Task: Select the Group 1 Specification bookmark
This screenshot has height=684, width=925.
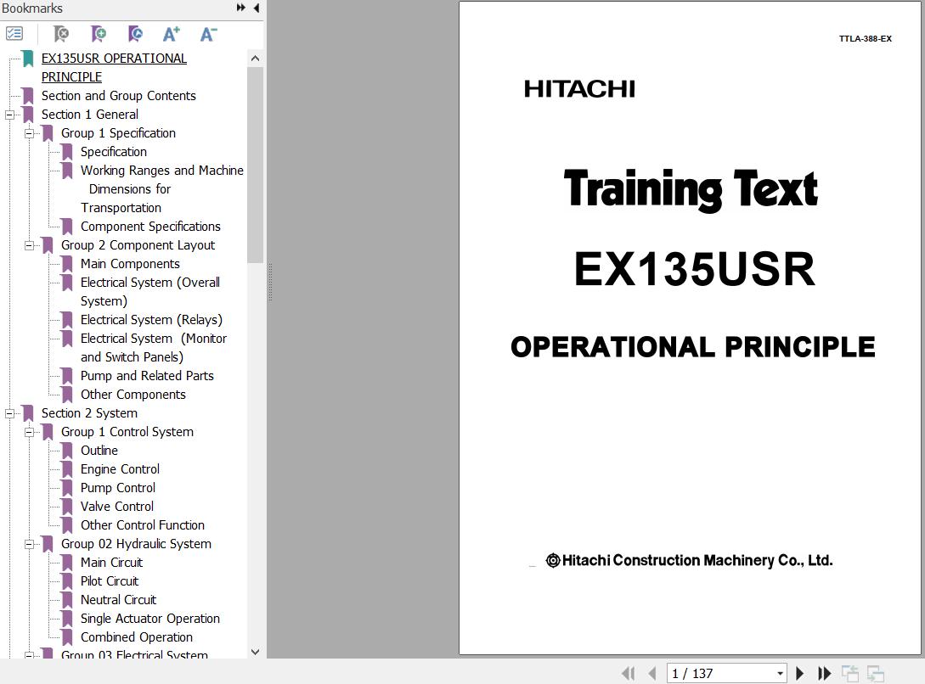Action: (x=119, y=133)
